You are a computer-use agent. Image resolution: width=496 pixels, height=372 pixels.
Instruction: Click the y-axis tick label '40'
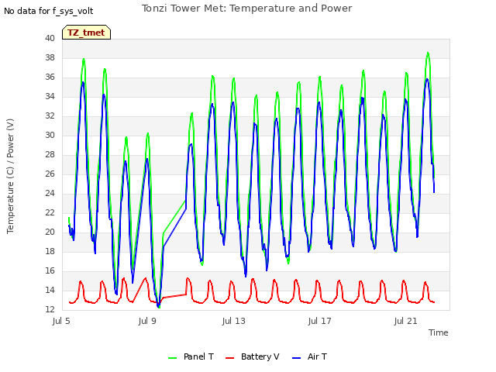pyautogui.click(x=50, y=38)
